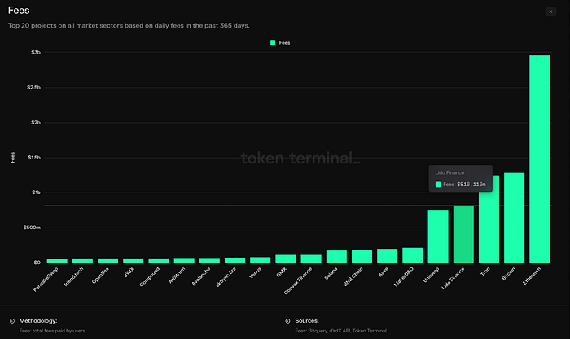Click the PancakeSwap axis label
The height and width of the screenshot is (339, 570).
[x=46, y=280]
